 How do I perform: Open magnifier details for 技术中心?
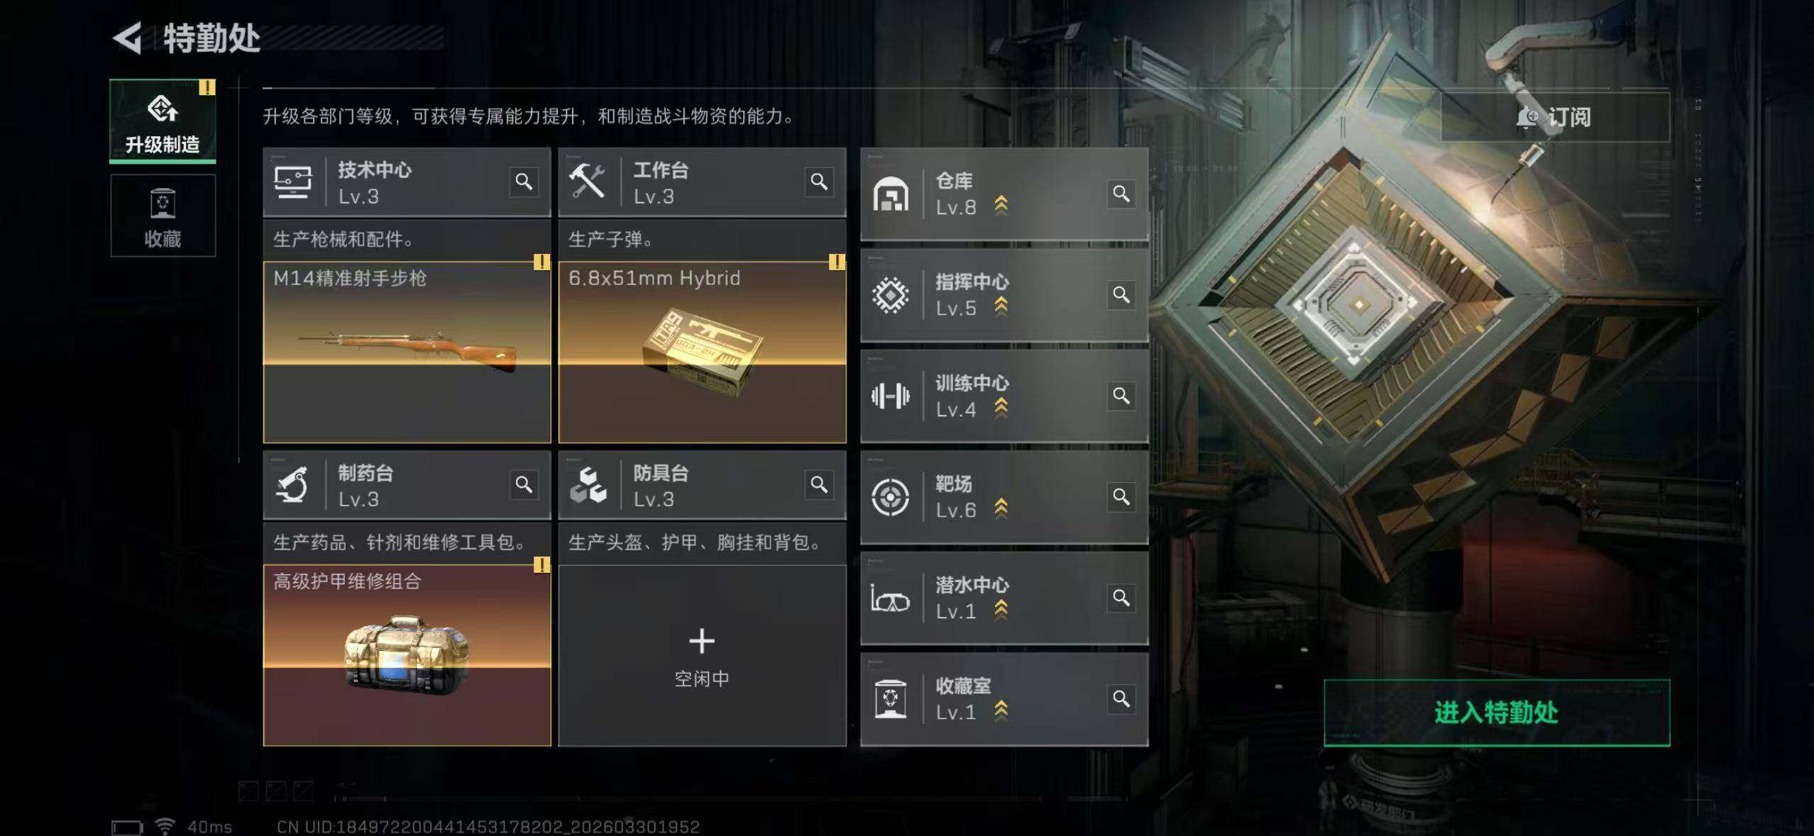pyautogui.click(x=524, y=182)
